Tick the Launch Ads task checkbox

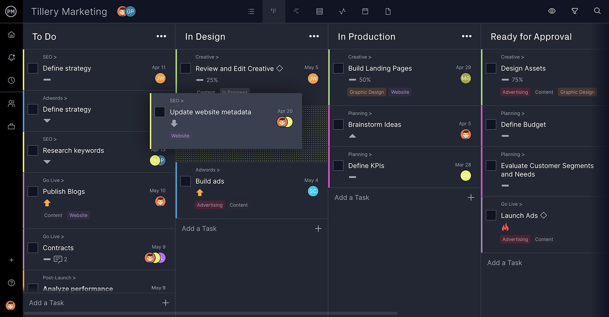click(x=491, y=215)
